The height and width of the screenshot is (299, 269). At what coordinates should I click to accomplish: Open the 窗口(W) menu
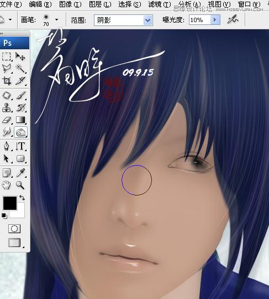[x=249, y=4]
